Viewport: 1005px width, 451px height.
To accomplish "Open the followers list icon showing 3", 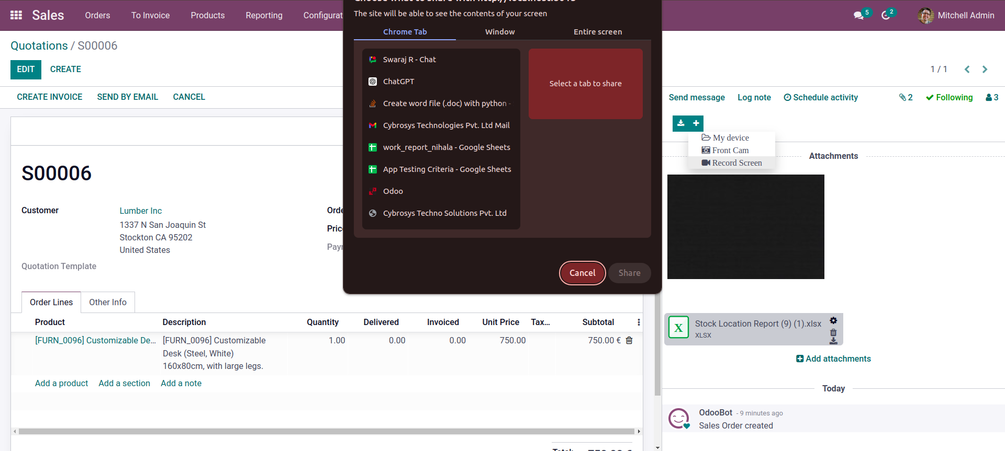I will (x=992, y=97).
